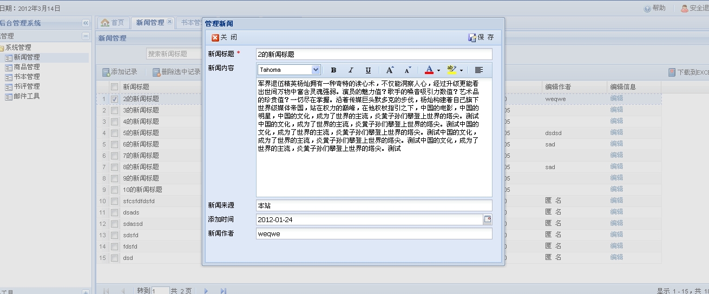Screen dimensions: 709x294
Task: Open the highlight color dropdown arrow
Action: pyautogui.click(x=461, y=70)
